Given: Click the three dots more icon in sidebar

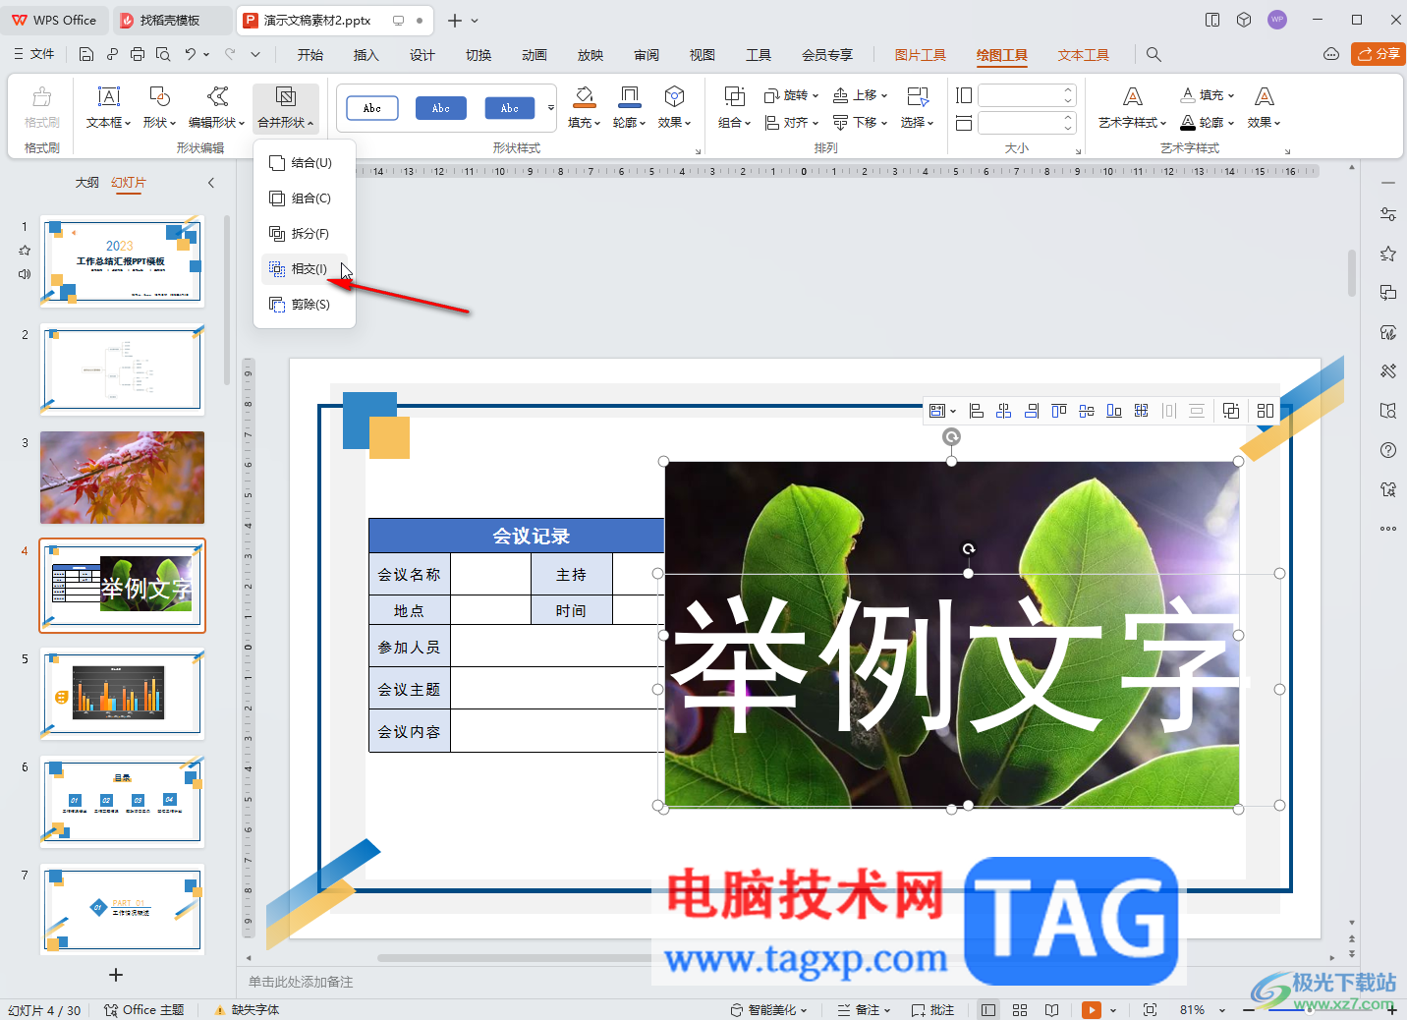Looking at the screenshot, I should [x=1388, y=529].
